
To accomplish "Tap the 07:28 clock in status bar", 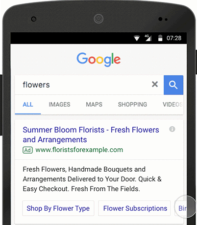I will coord(174,38).
